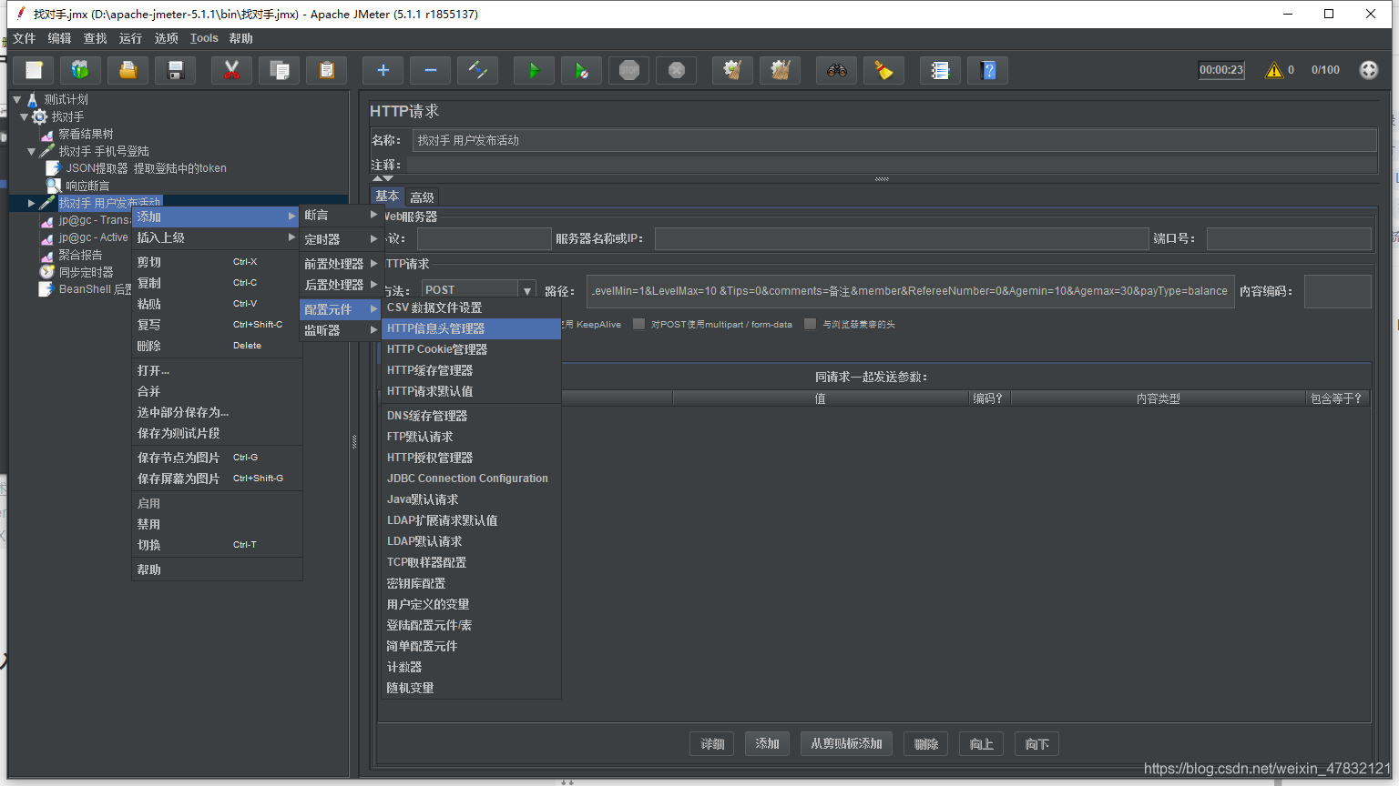
Task: Click the yellow warning triangle log icon
Action: 1274,70
